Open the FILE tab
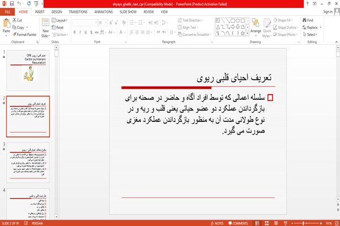 7,12
